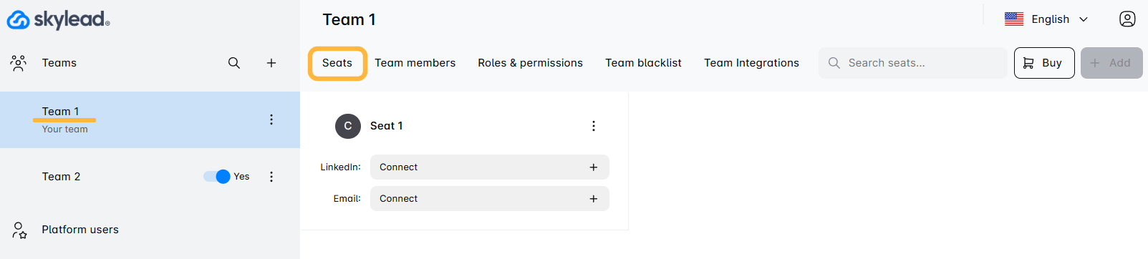This screenshot has height=259, width=1148.
Task: Click the Seat 1 avatar circle
Action: click(348, 126)
